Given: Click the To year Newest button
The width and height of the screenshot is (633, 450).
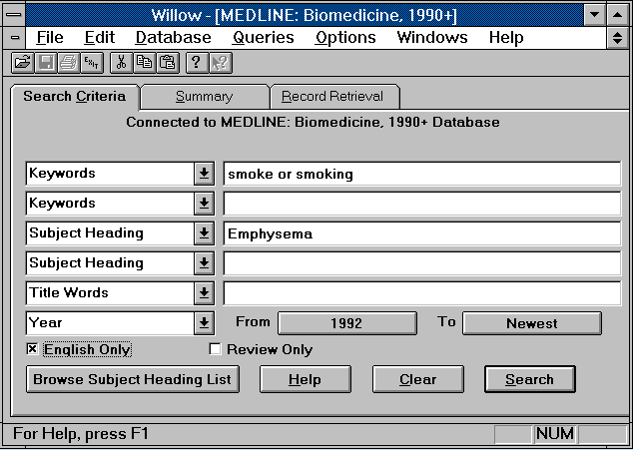Looking at the screenshot, I should click(532, 323).
